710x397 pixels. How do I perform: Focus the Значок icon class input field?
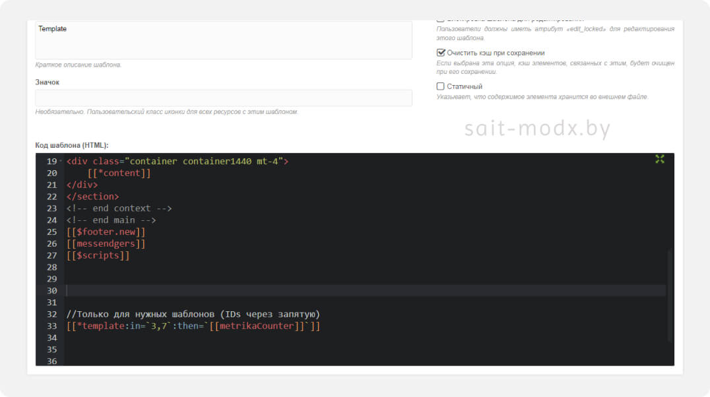point(223,98)
